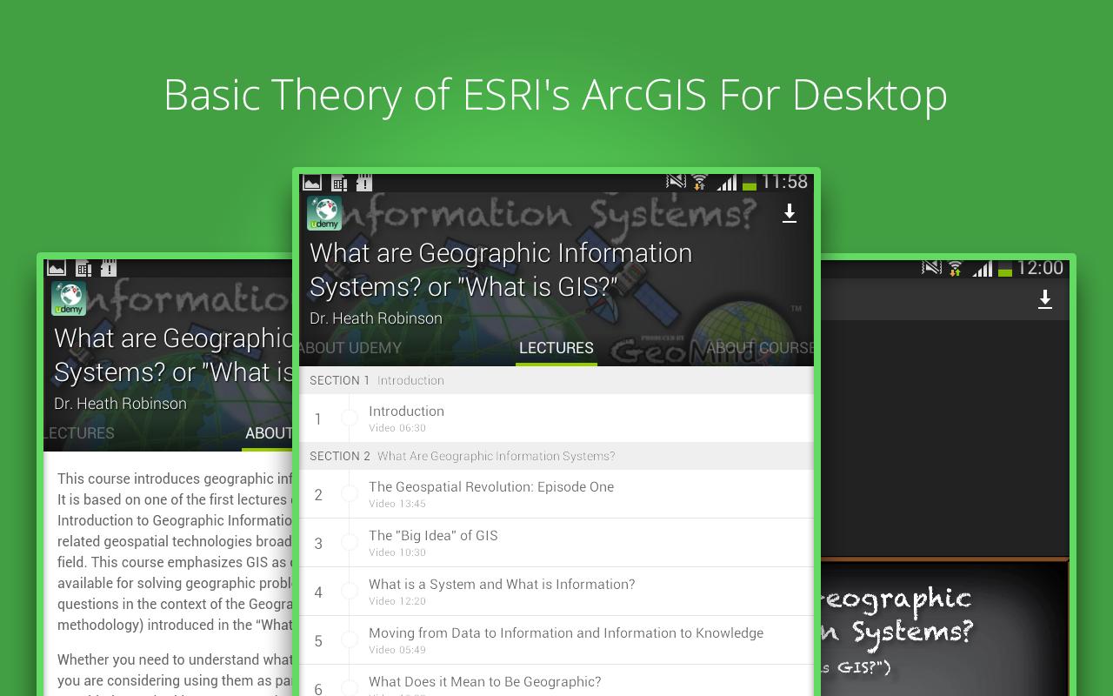This screenshot has width=1113, height=696.
Task: Switch to the ABOUT UDEMY tab
Action: 350,348
